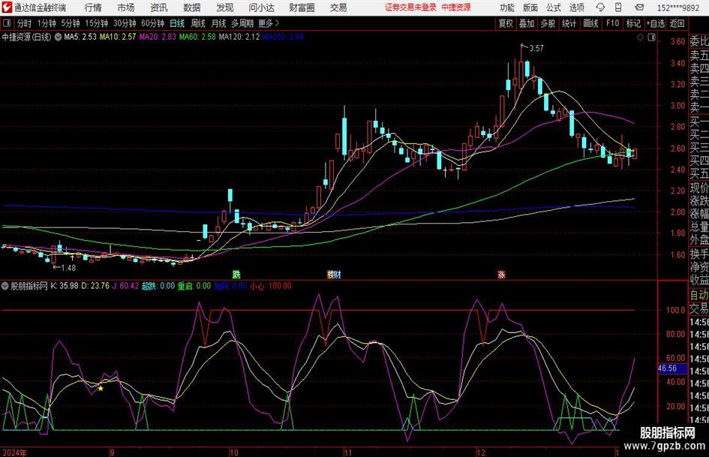
Task: Switch to the 5分钟 period tab
Action: click(70, 23)
